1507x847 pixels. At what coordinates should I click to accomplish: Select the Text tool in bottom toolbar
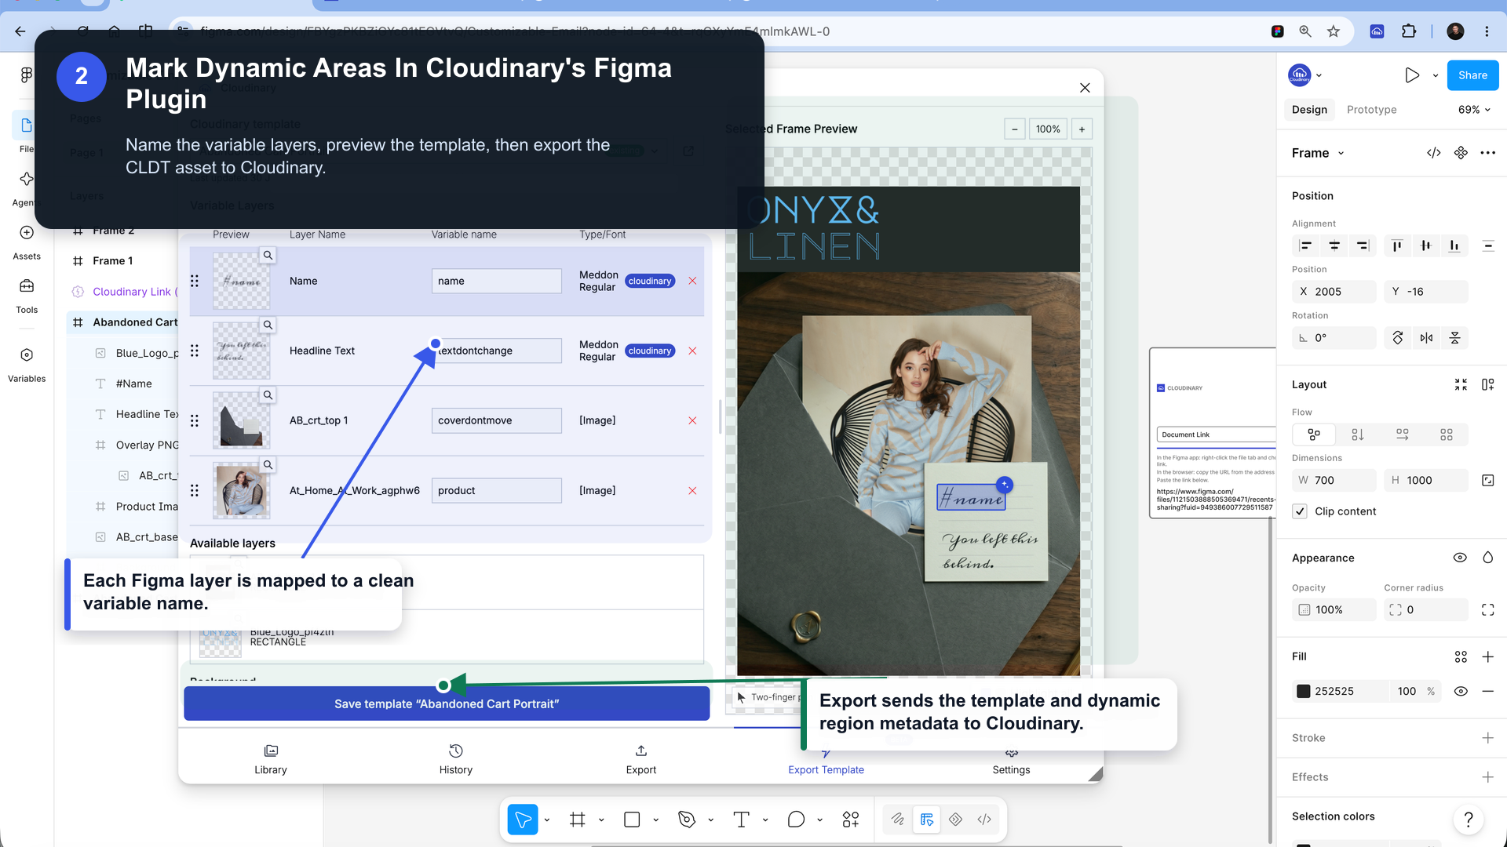coord(741,820)
